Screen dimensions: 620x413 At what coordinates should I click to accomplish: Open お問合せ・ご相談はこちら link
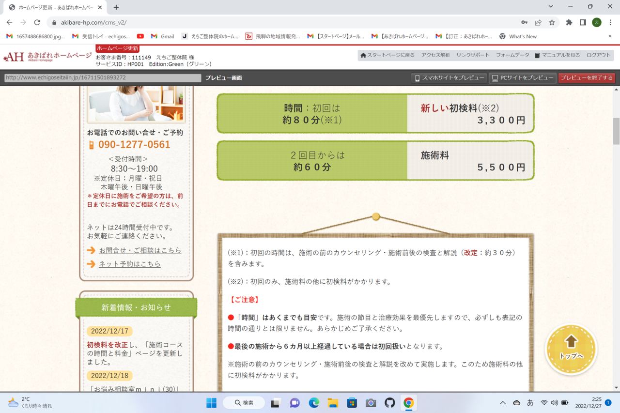(140, 250)
